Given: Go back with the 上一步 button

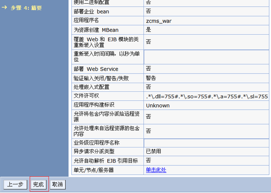Looking at the screenshot, I should 15,185.
